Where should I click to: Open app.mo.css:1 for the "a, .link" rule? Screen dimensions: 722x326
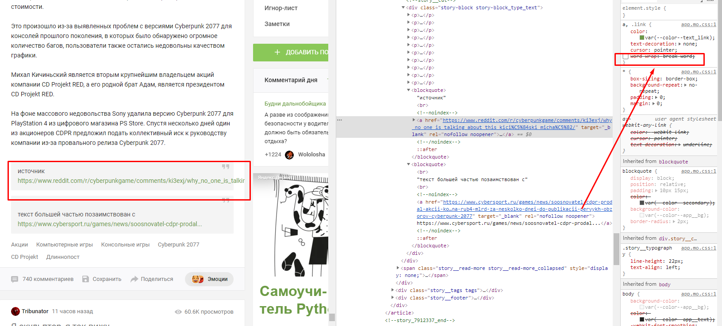pos(699,25)
